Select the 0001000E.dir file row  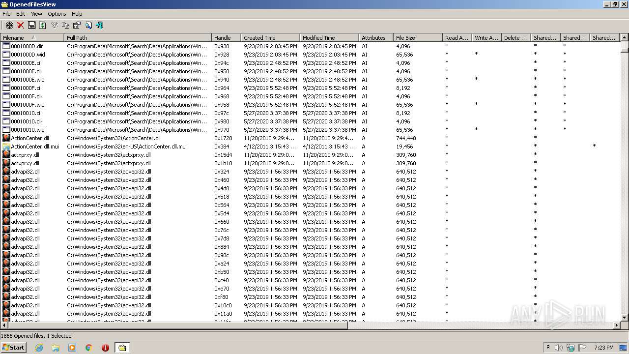click(x=310, y=71)
